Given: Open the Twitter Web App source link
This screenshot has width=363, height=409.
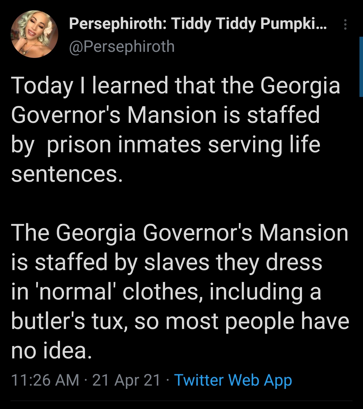Looking at the screenshot, I should pos(233,380).
